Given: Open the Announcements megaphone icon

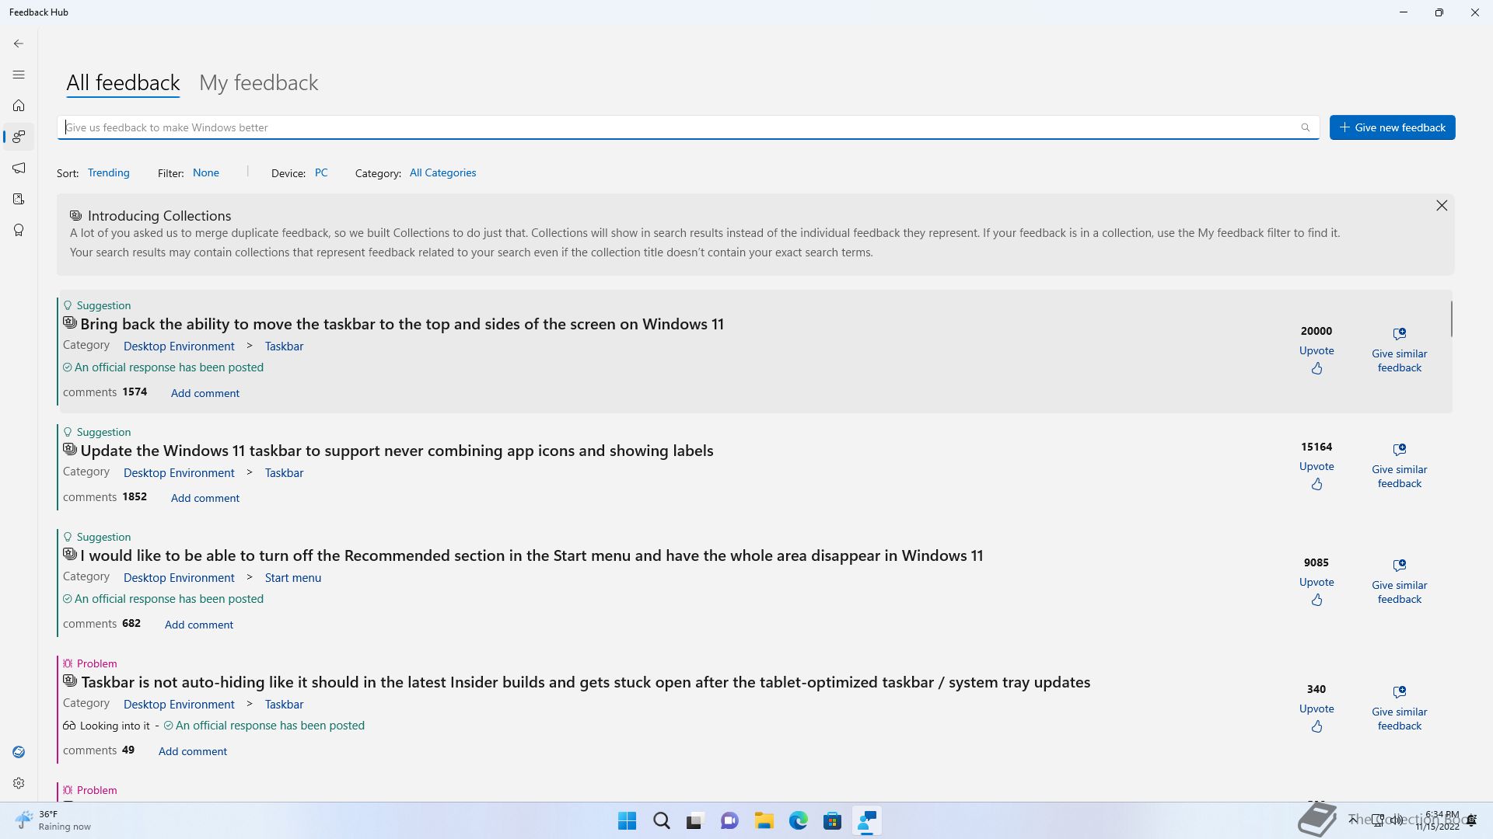Looking at the screenshot, I should click(19, 168).
